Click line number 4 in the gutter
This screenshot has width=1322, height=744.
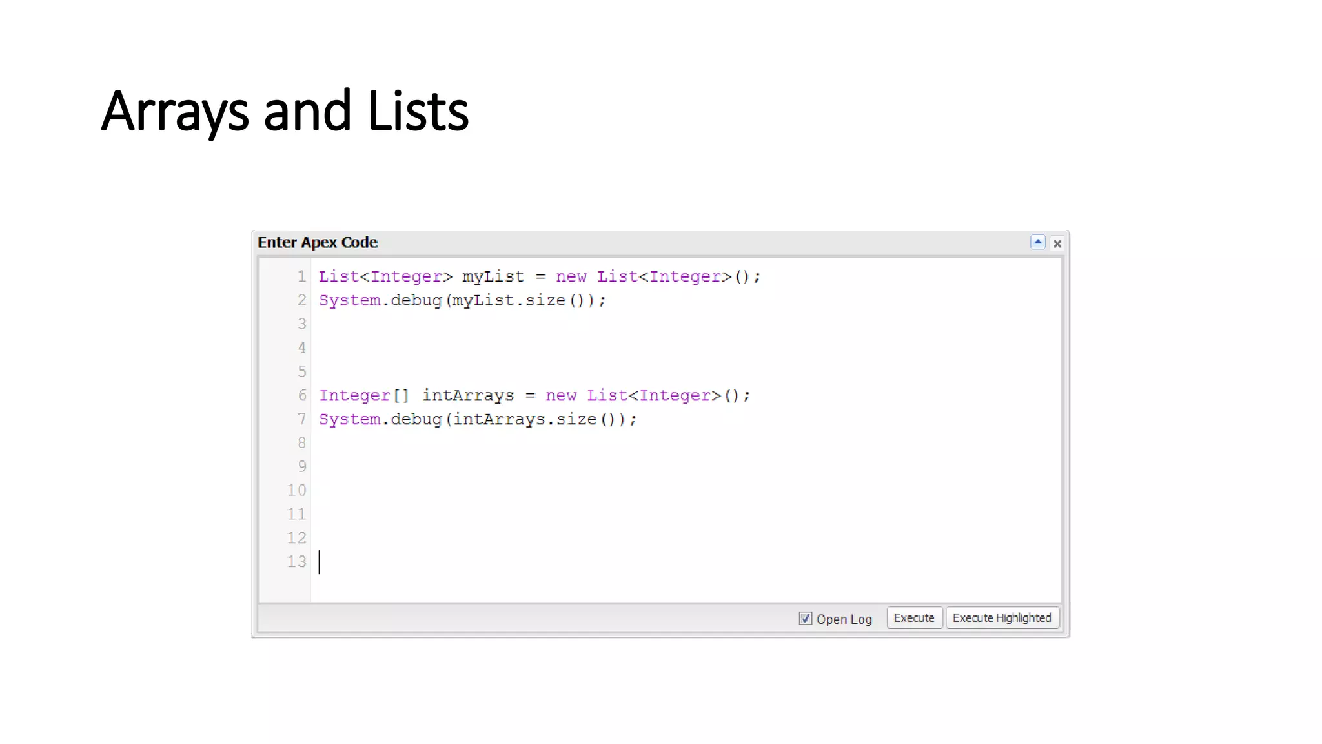pyautogui.click(x=301, y=348)
